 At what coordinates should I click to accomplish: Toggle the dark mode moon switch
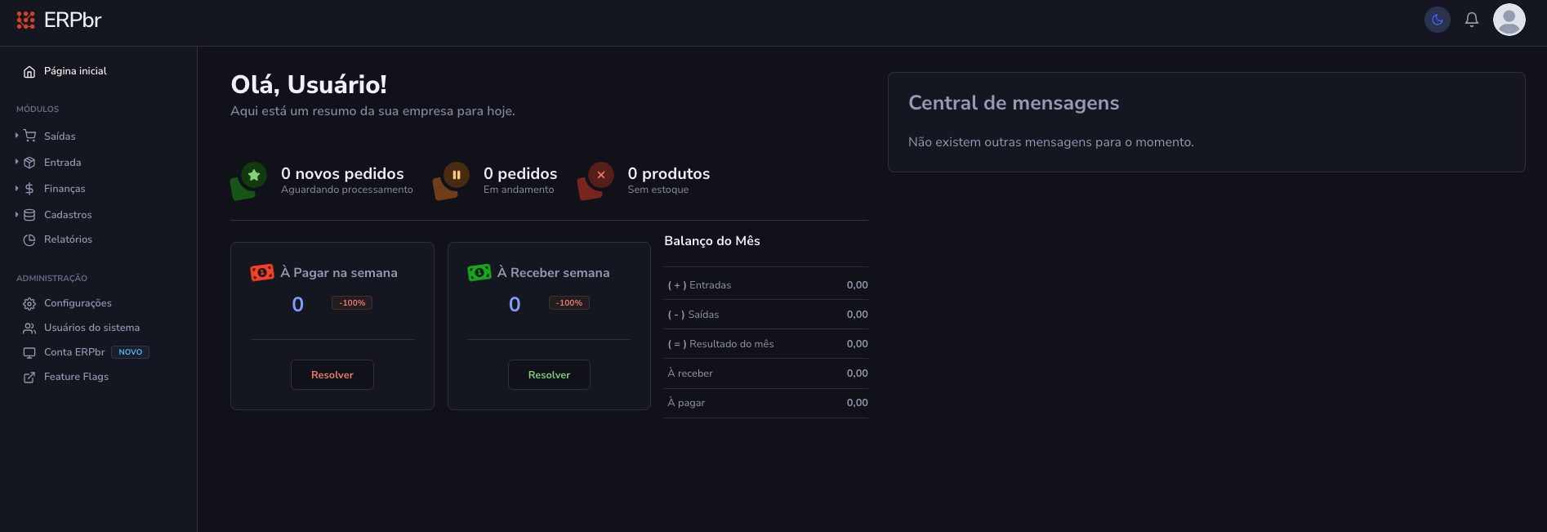click(x=1438, y=20)
